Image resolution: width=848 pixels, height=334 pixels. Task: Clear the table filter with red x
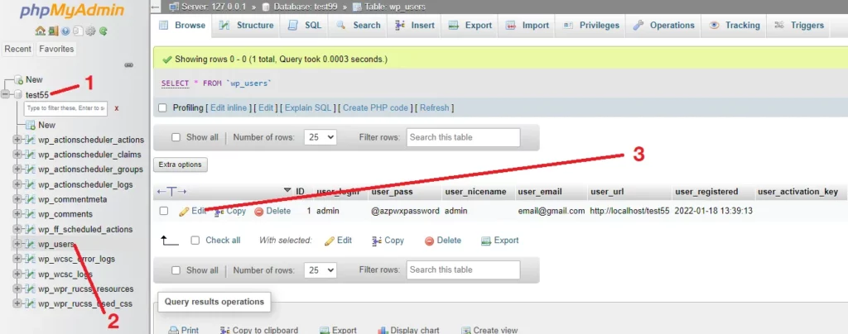116,108
